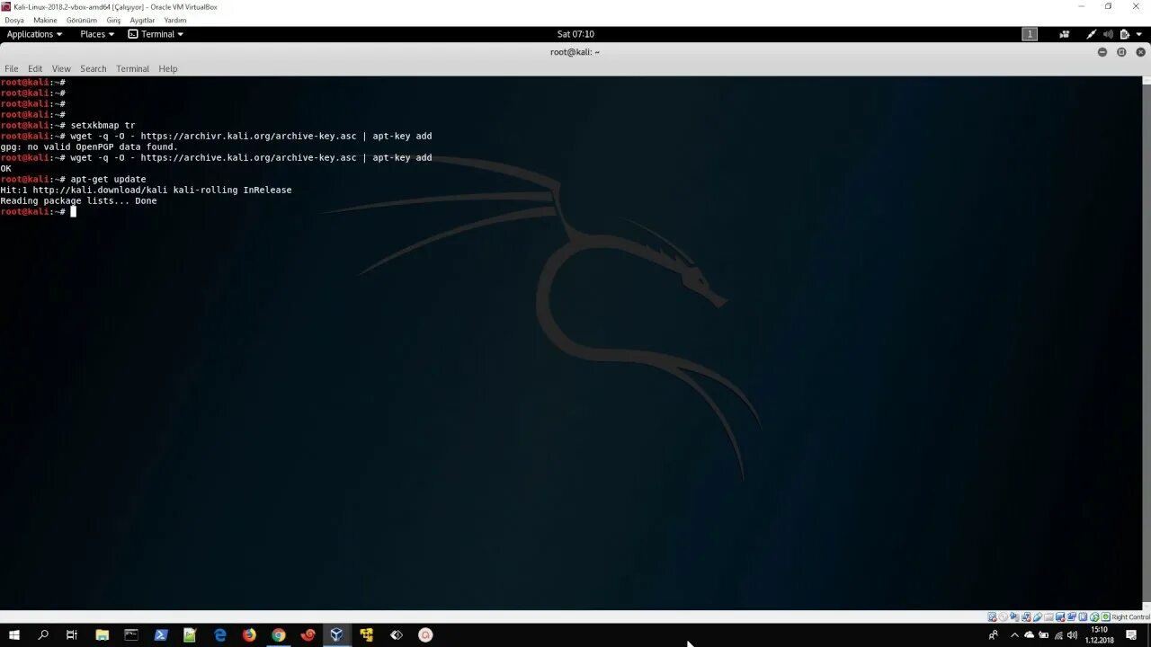
Task: Open Firefox from taskbar
Action: point(249,634)
